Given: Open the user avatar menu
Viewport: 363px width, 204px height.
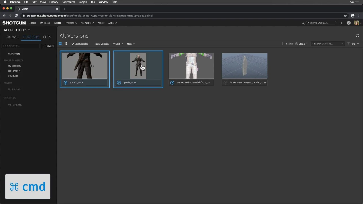Looking at the screenshot, I should 358,23.
